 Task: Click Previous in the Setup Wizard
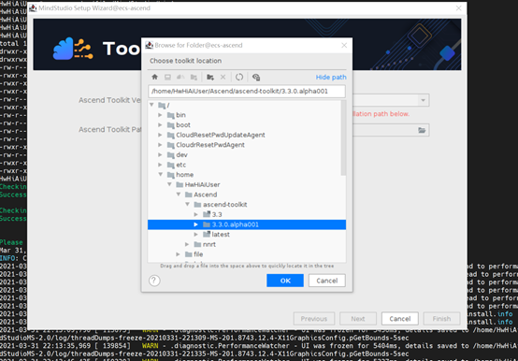[x=314, y=319]
